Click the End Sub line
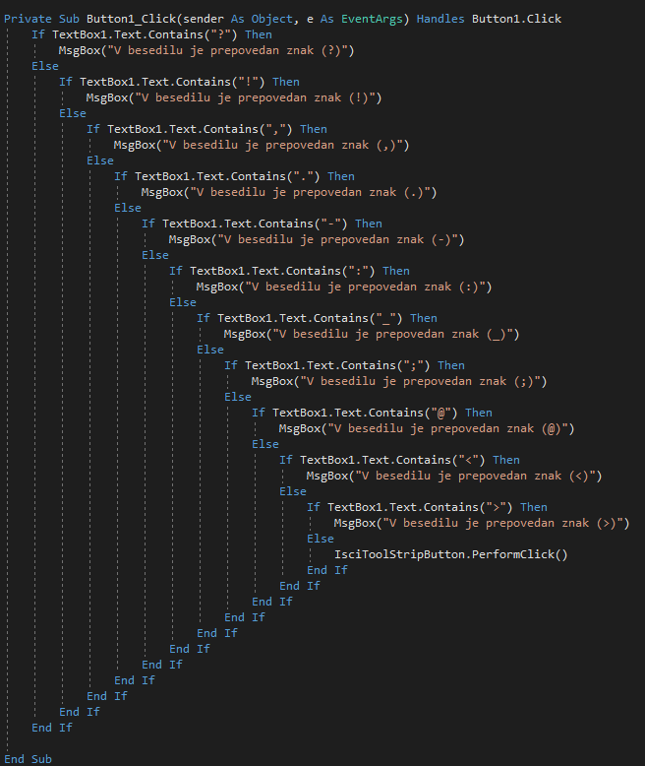Viewport: 645px width, 766px height. pos(28,759)
